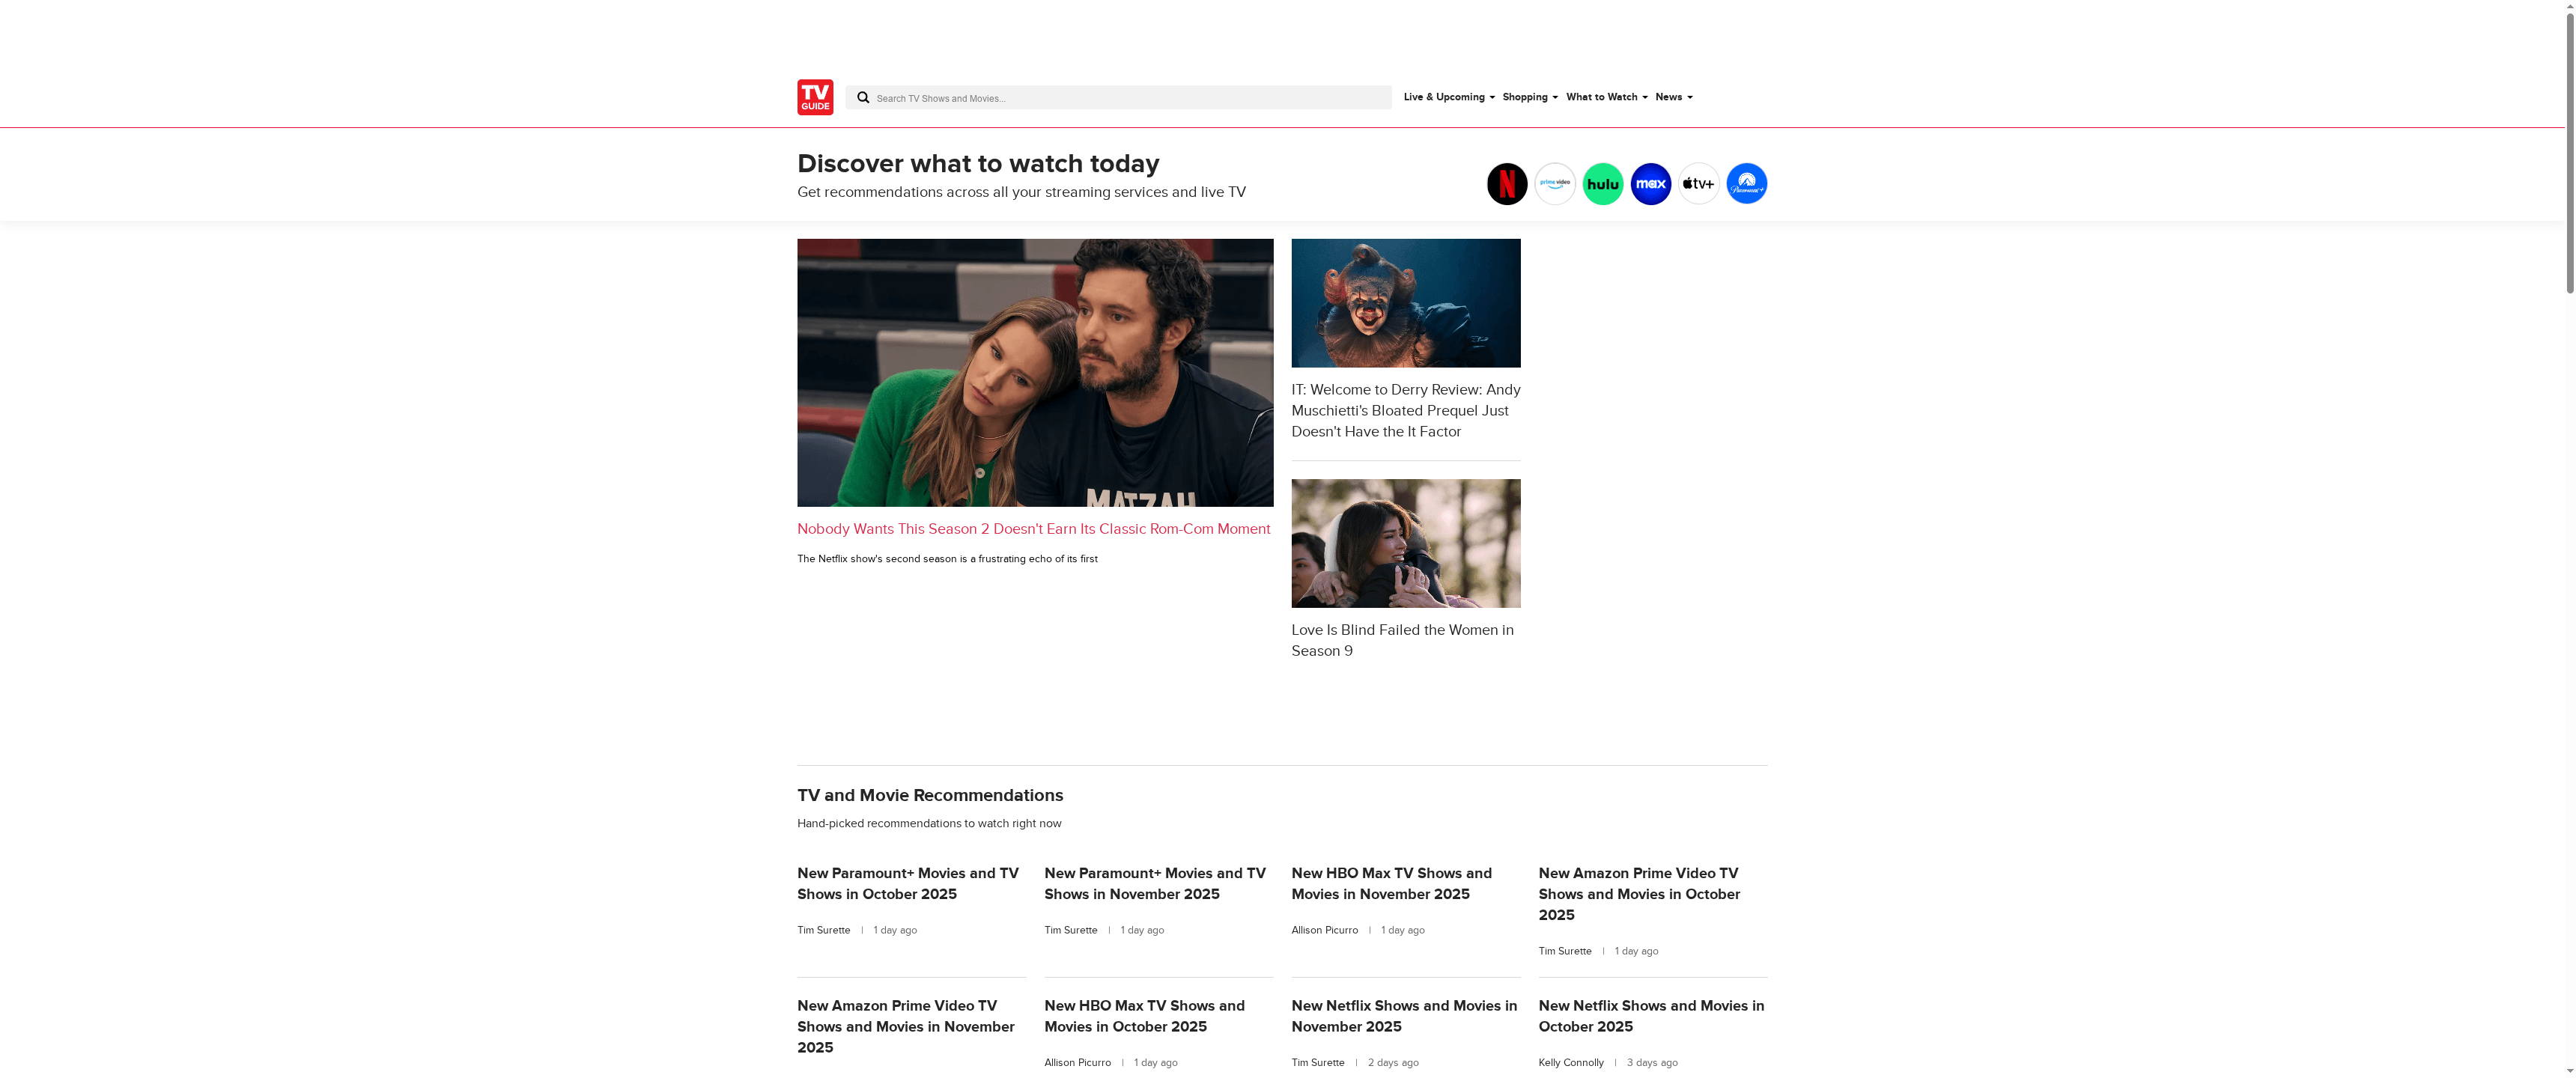Open the Nobody Wants This featured image
This screenshot has height=1078, width=2576.
pyautogui.click(x=1035, y=372)
